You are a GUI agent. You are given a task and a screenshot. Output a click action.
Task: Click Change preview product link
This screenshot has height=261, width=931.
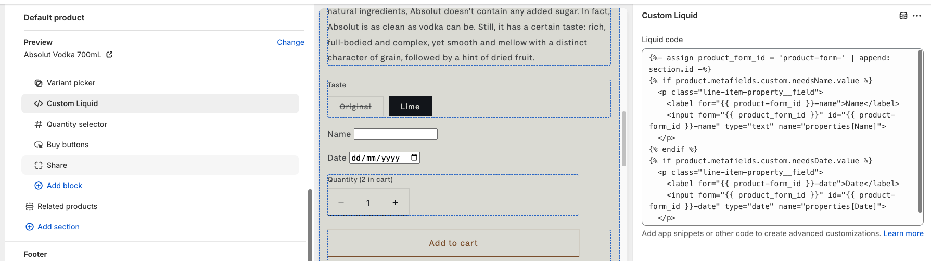pyautogui.click(x=290, y=42)
